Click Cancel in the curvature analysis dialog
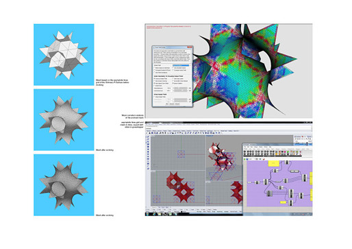This screenshot has height=249, width=352. click(172, 104)
